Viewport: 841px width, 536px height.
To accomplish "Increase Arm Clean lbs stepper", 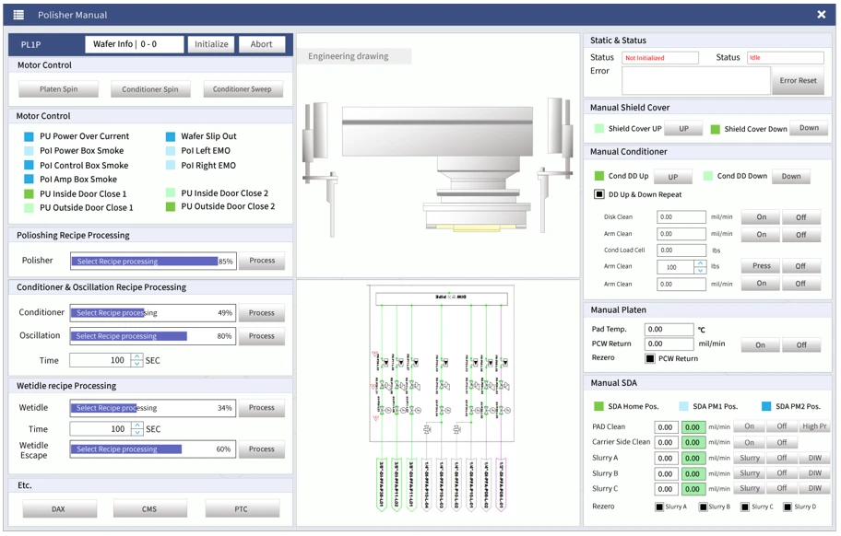I will click(700, 262).
